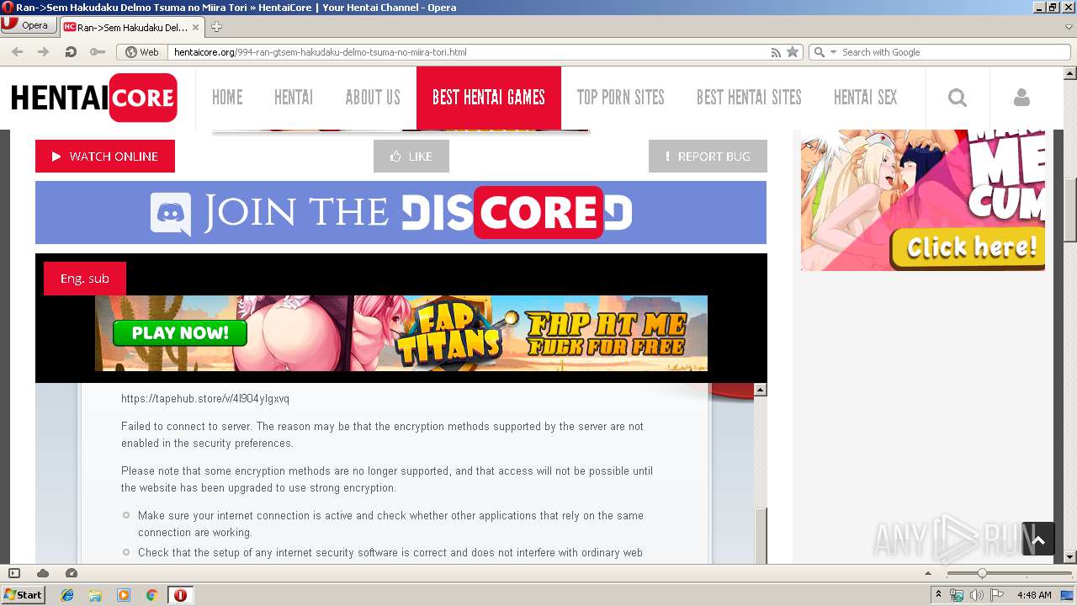Image resolution: width=1077 pixels, height=606 pixels.
Task: Open the network tray icon
Action: pos(957,595)
